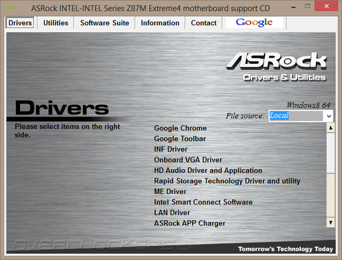The width and height of the screenshot is (342, 260).
Task: Switch to the Drivers tab
Action: pos(20,23)
